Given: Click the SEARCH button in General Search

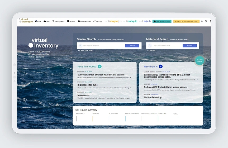Looking at the screenshot, I should click(132, 46).
